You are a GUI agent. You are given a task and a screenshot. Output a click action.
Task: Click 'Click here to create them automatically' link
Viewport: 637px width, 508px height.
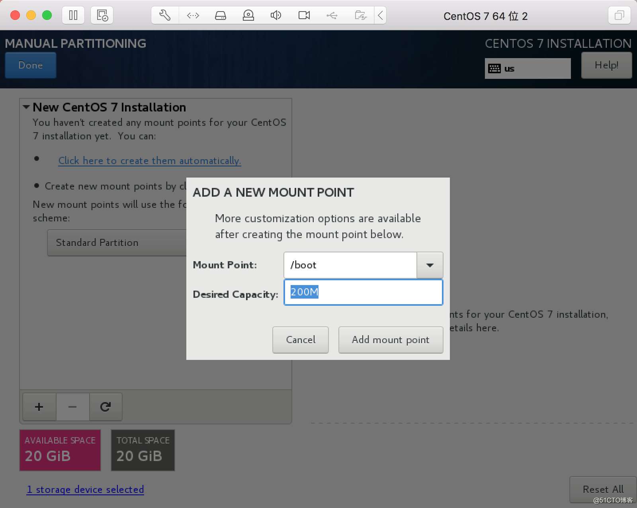(x=150, y=161)
